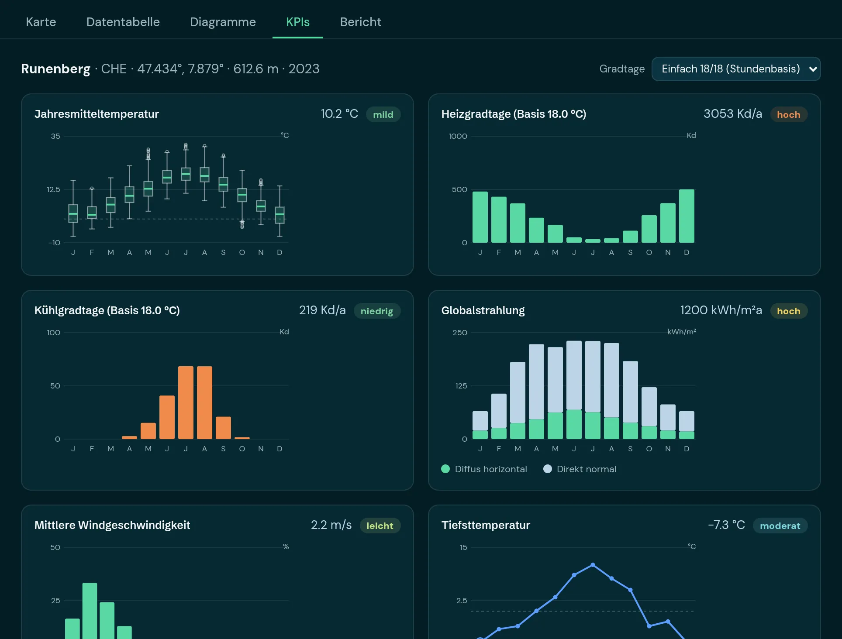Click the July bar in Kühlgradtage chart
This screenshot has height=639, width=842.
pos(186,402)
